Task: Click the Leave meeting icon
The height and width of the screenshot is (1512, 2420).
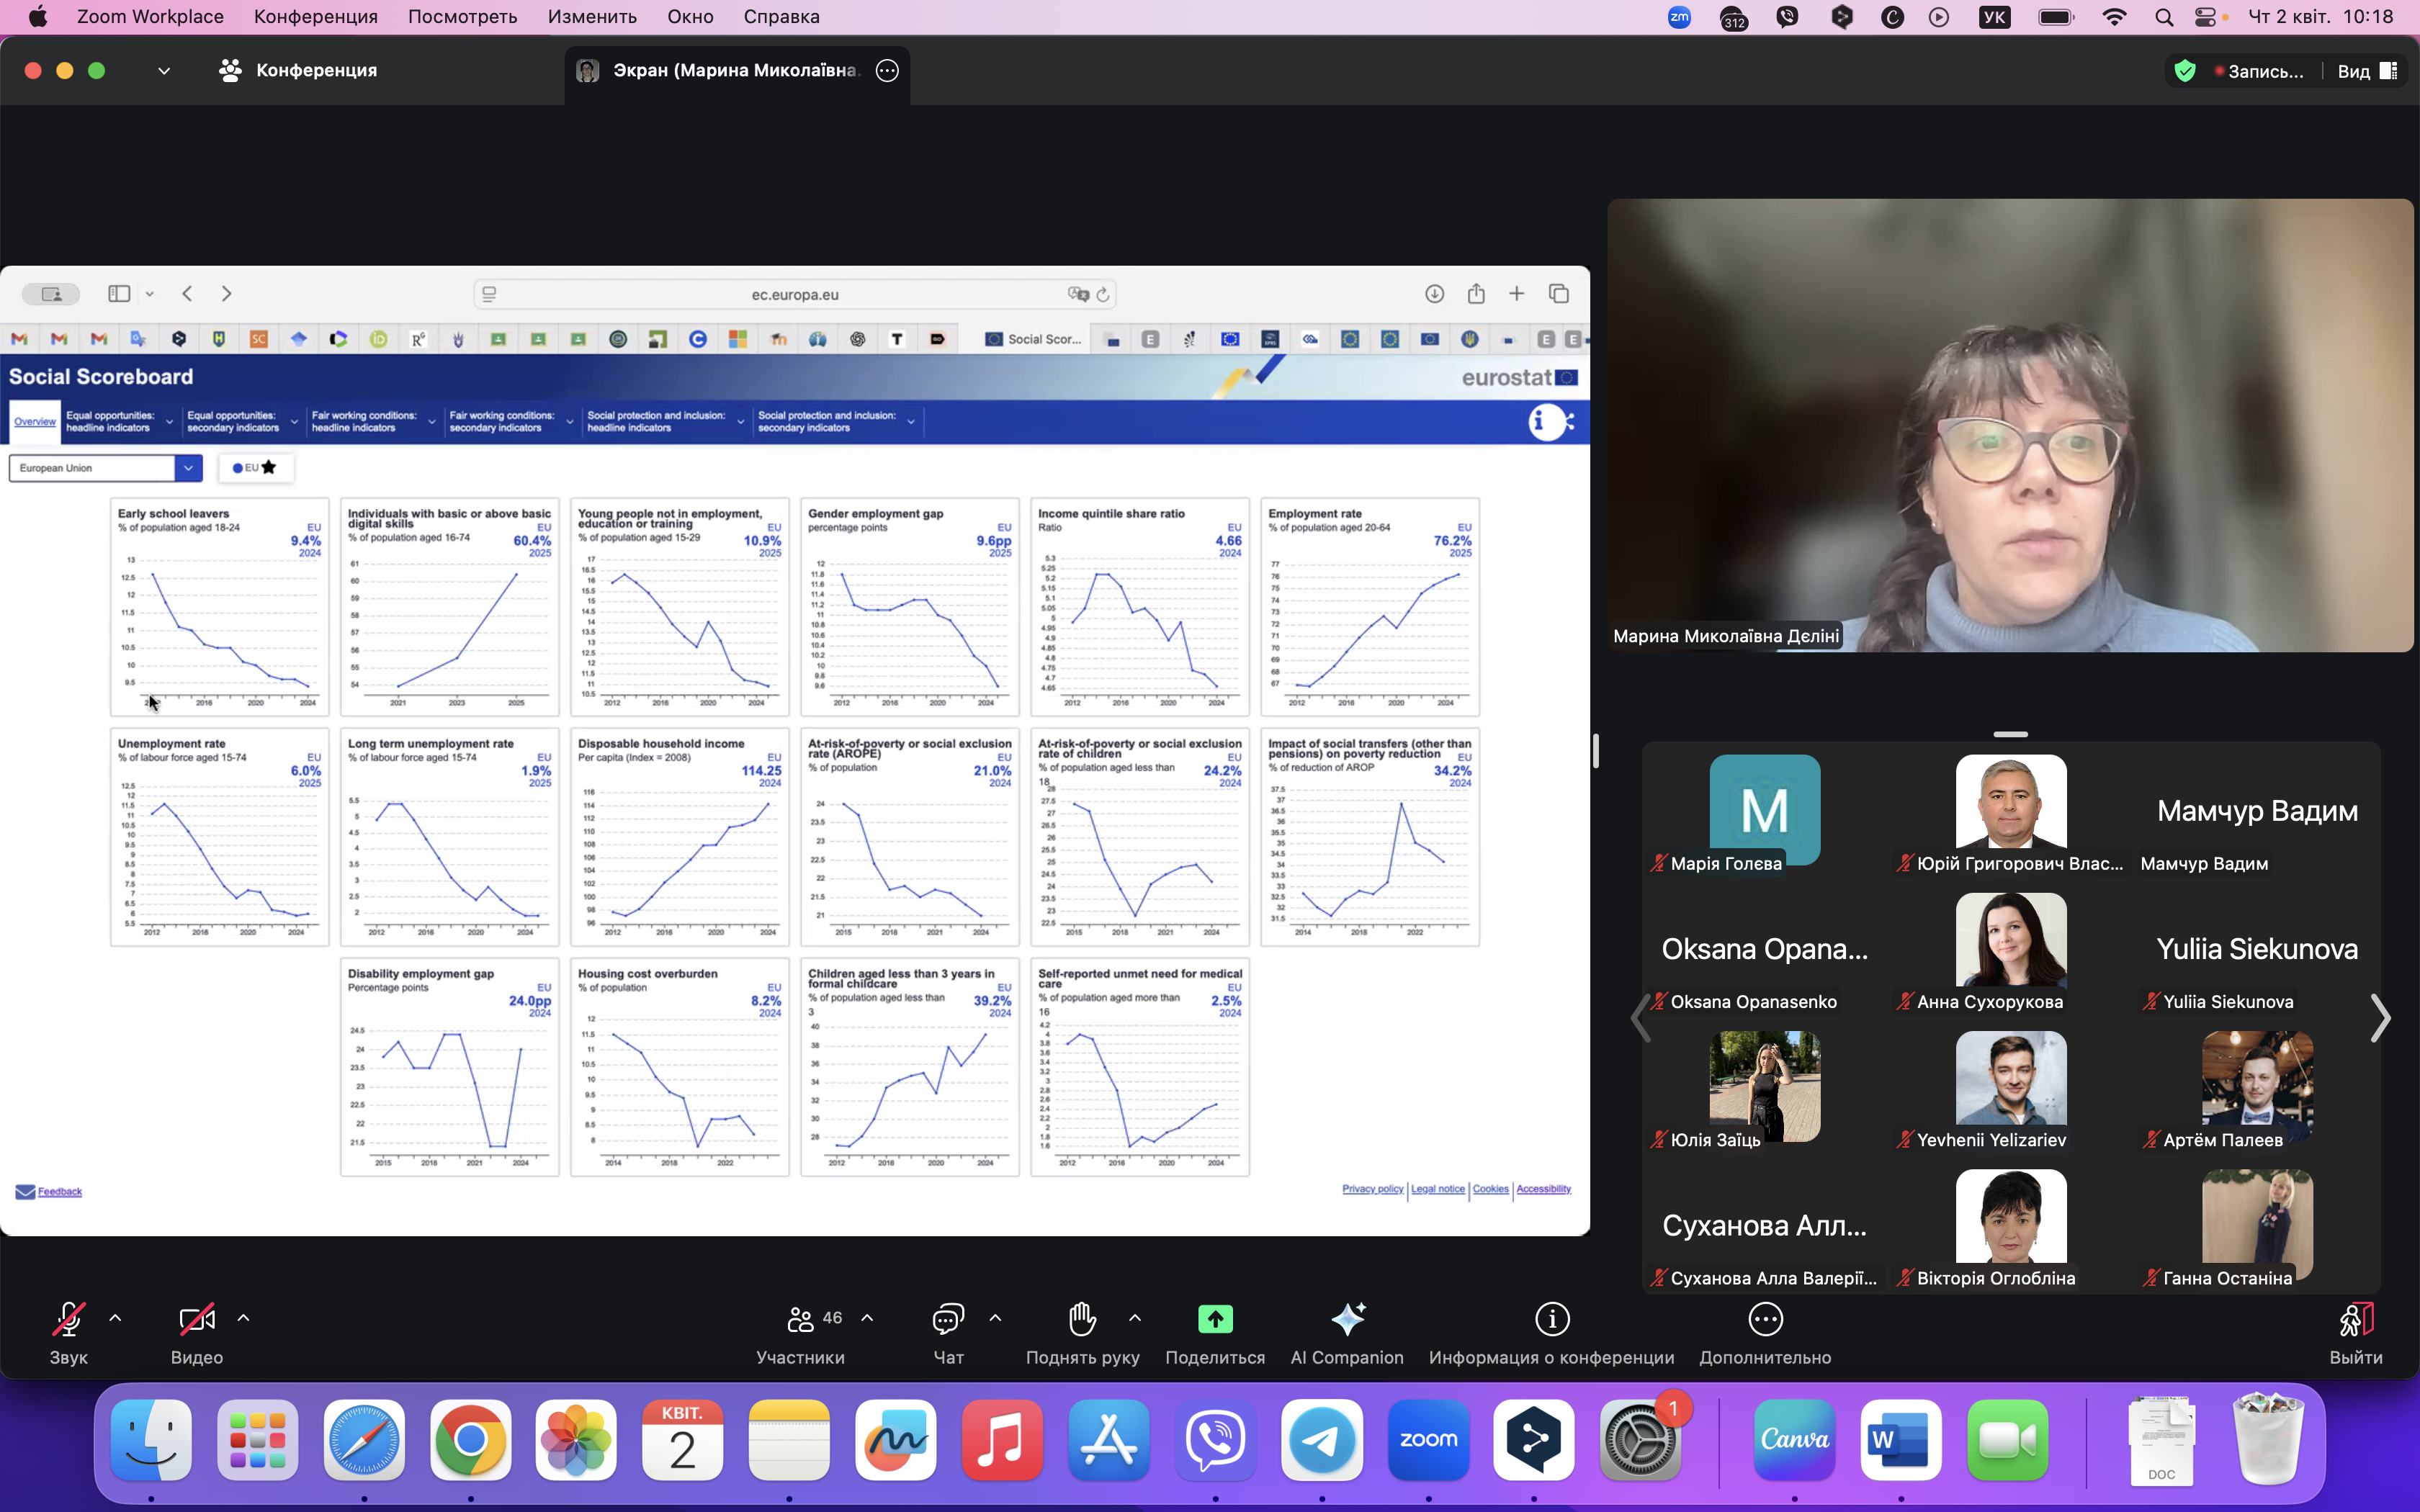Action: (2355, 1319)
